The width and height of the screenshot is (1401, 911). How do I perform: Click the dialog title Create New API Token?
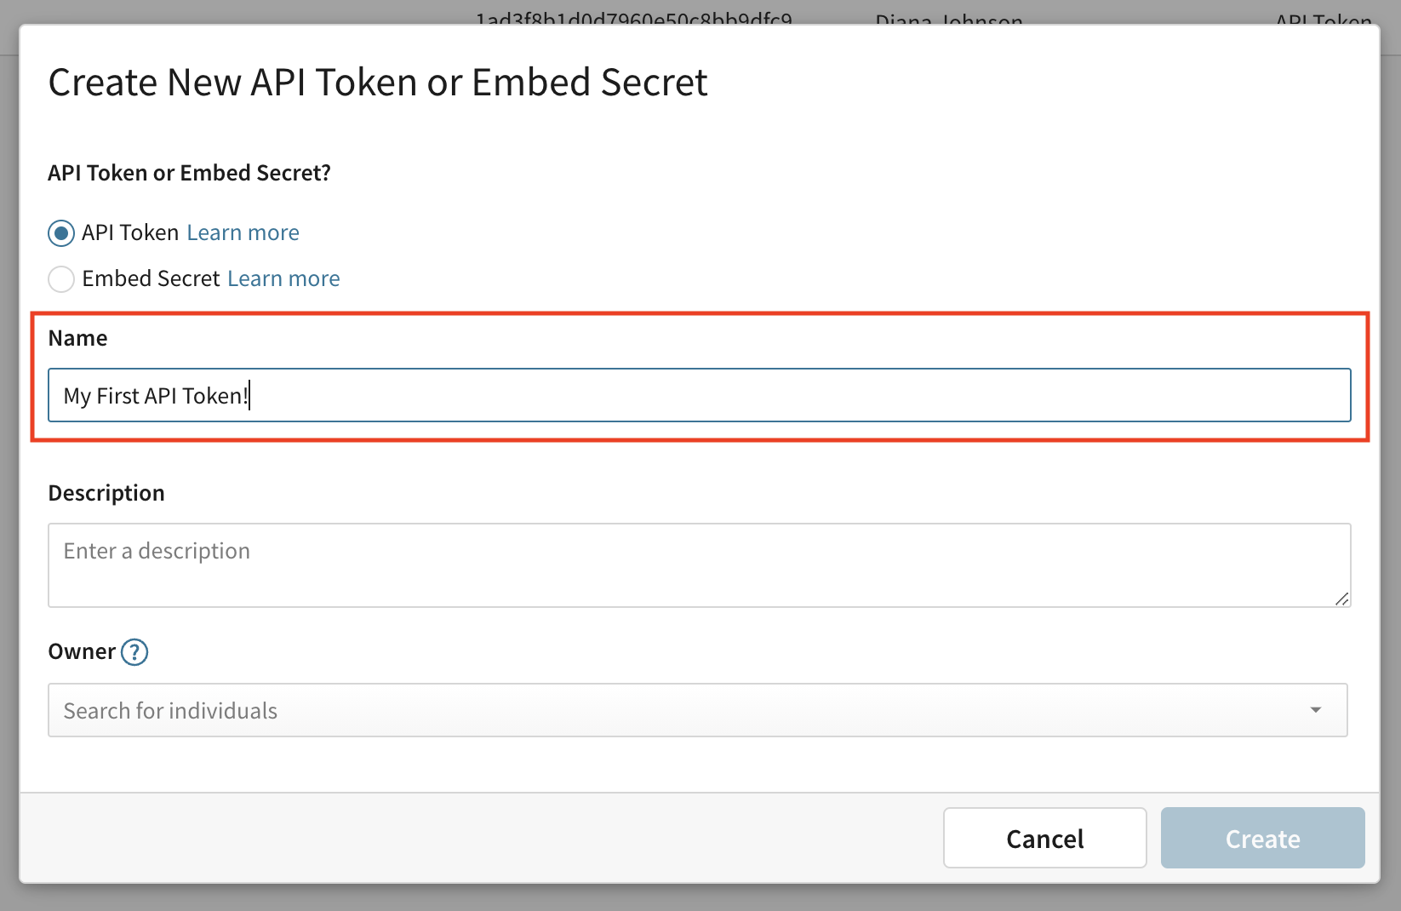click(x=378, y=83)
